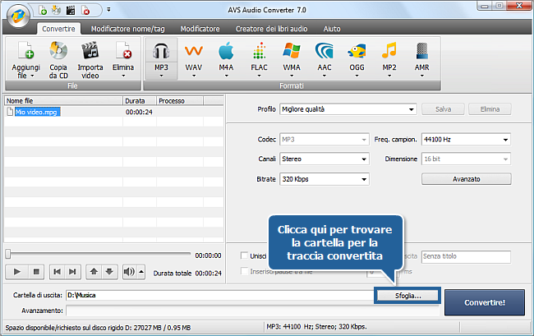Tick the first checkbox above Inserisci pause
The width and height of the screenshot is (534, 336).
244,256
